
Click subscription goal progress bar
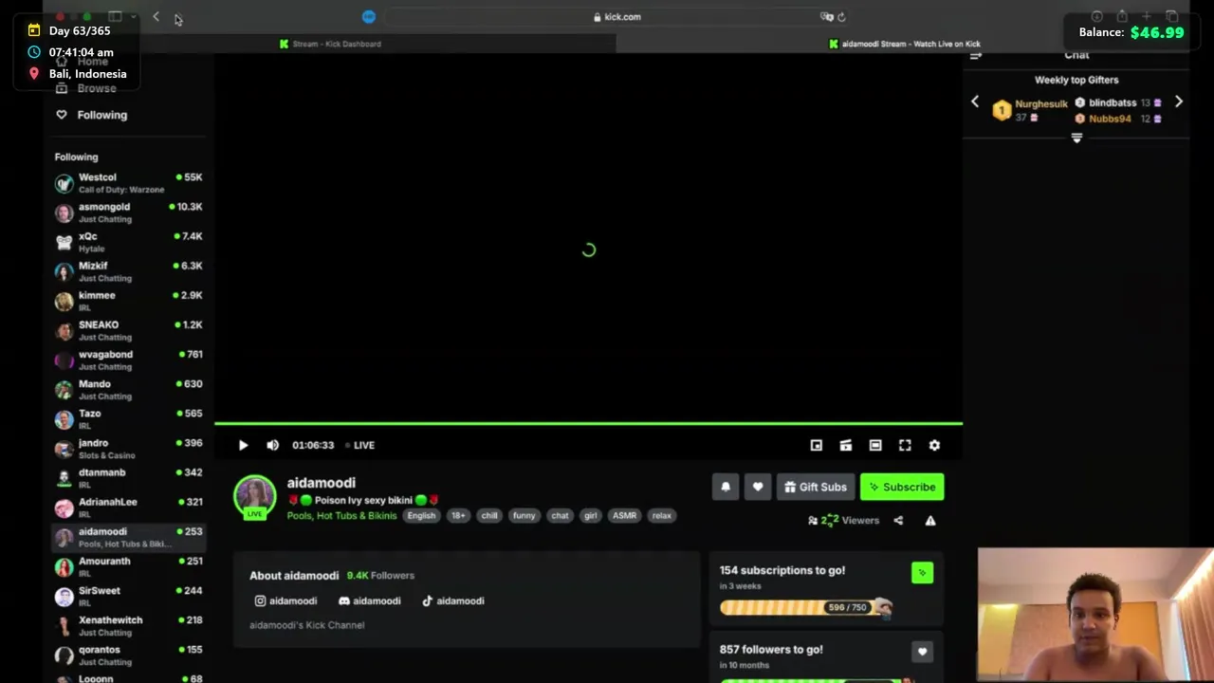click(805, 607)
